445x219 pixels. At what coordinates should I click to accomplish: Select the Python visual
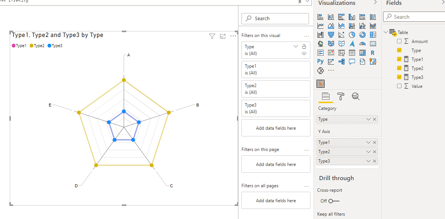click(321, 61)
